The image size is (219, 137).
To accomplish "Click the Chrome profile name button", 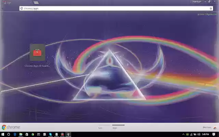I will pos(196,2).
